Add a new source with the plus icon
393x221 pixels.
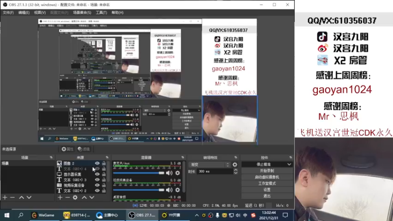(x=60, y=197)
